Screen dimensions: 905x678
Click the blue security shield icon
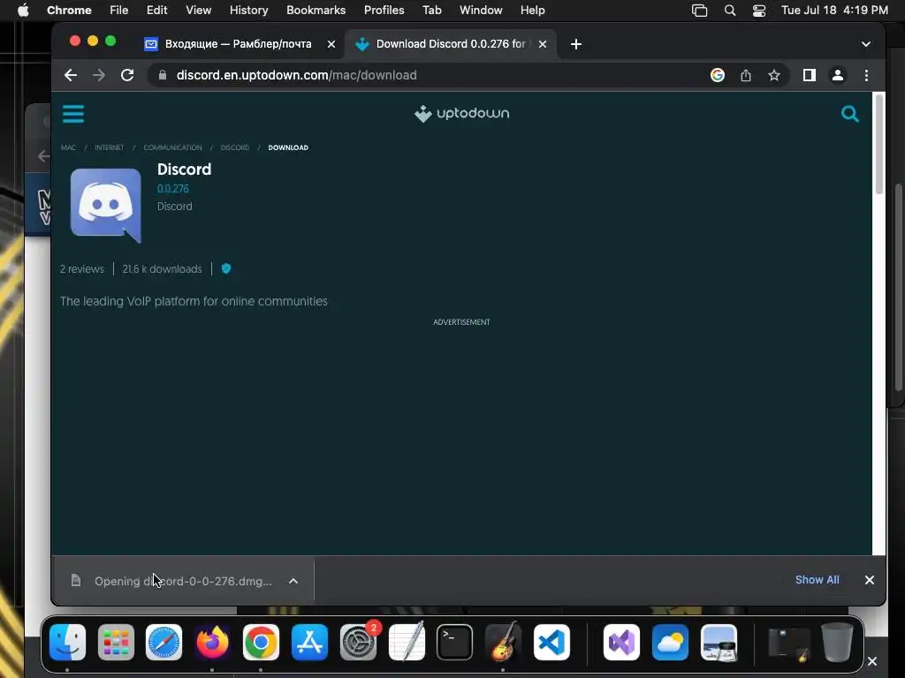(226, 268)
